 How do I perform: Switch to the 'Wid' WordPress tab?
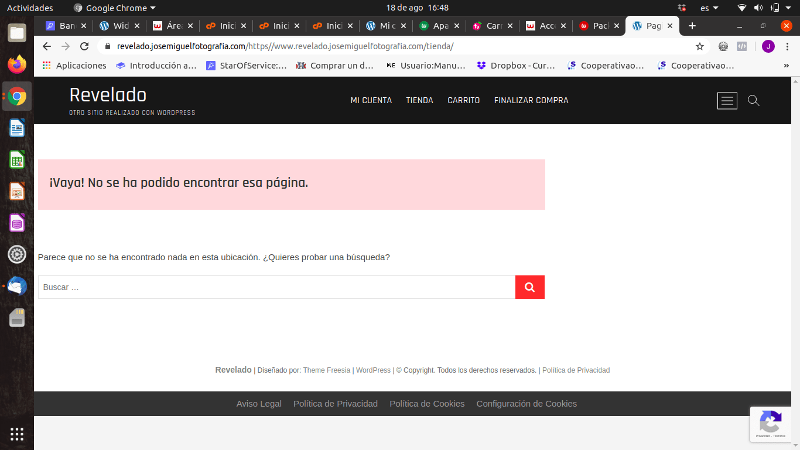(119, 26)
